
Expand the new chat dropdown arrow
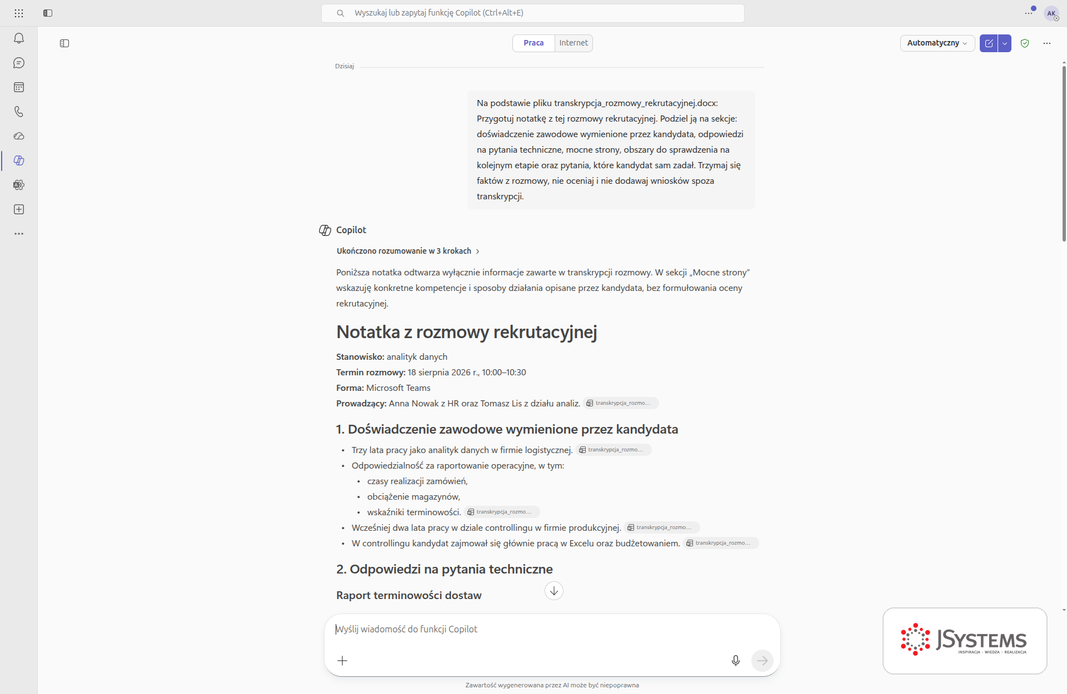pos(1005,43)
